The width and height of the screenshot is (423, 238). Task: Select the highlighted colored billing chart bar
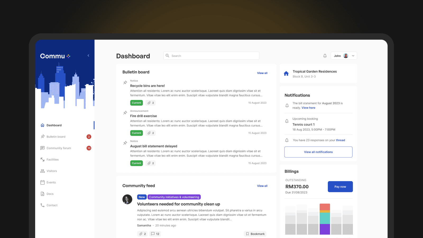click(325, 219)
